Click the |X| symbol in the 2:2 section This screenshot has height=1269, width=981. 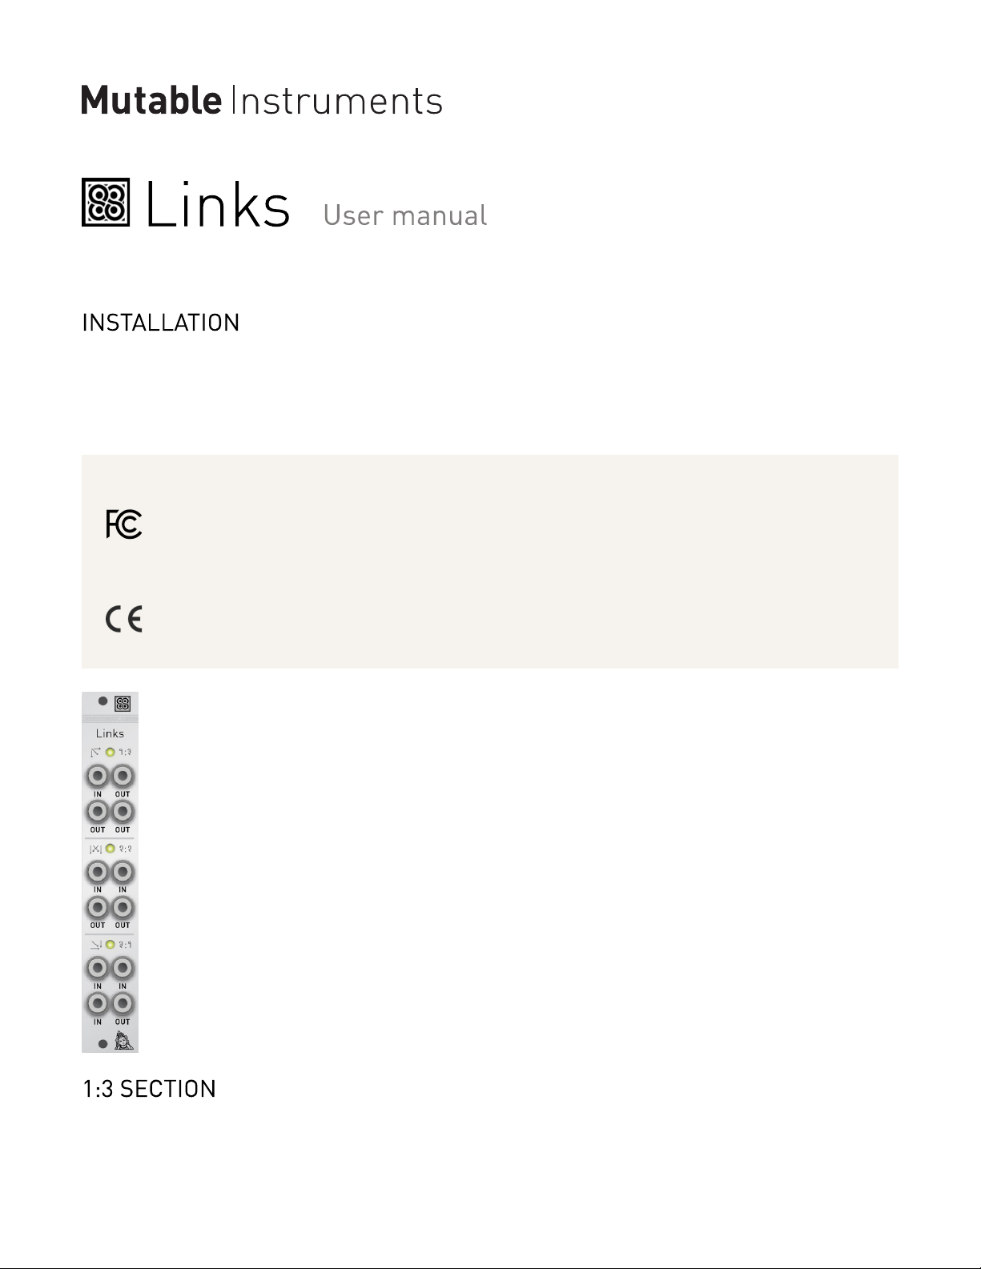(95, 849)
